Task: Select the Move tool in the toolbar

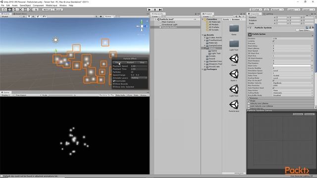Action: pyautogui.click(x=9, y=10)
